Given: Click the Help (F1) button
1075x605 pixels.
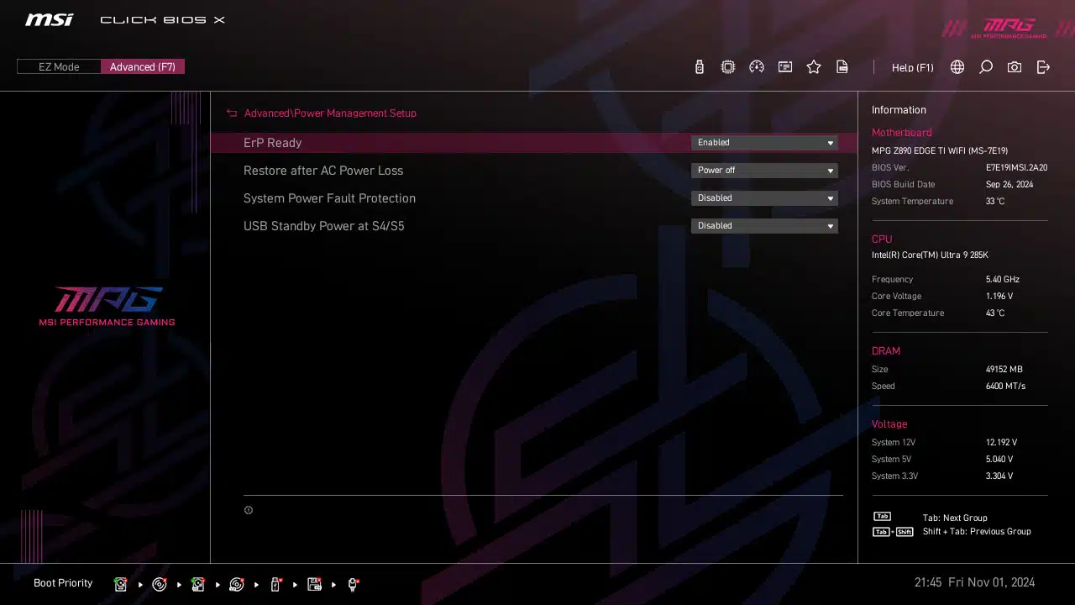Looking at the screenshot, I should 912,67.
